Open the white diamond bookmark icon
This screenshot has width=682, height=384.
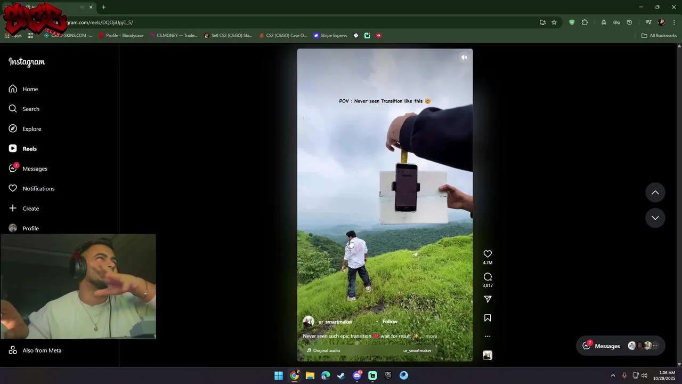click(356, 36)
